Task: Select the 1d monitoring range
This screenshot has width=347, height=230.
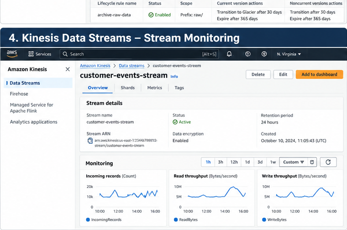Action: coord(247,162)
